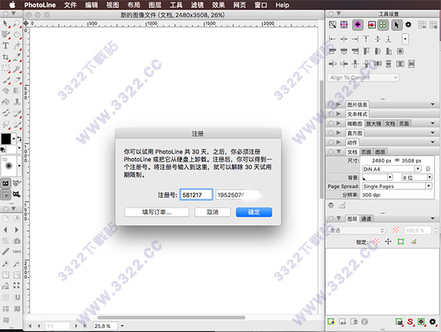
Task: Click gear icon at bottom of layers panel
Action: pos(433,322)
